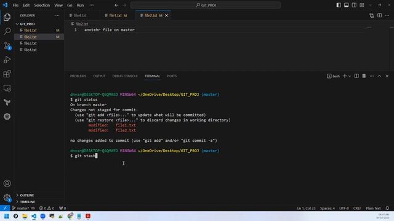Change indentation via Spaces: 4

pyautogui.click(x=327, y=208)
